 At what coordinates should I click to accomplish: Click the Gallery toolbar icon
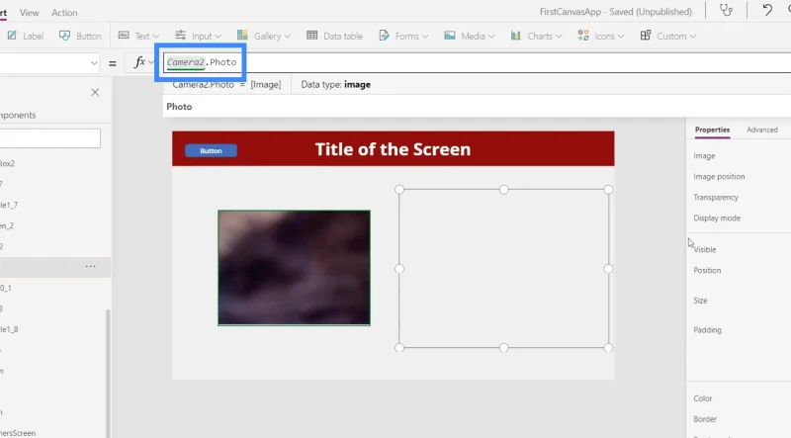(242, 35)
